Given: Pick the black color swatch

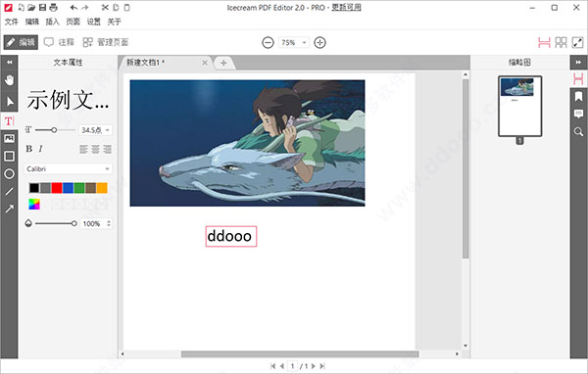Looking at the screenshot, I should [34, 188].
